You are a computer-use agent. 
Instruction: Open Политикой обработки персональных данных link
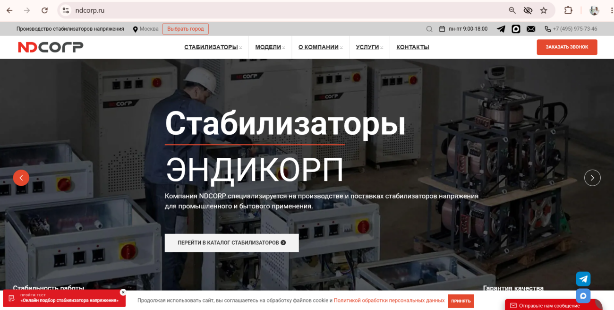point(389,301)
